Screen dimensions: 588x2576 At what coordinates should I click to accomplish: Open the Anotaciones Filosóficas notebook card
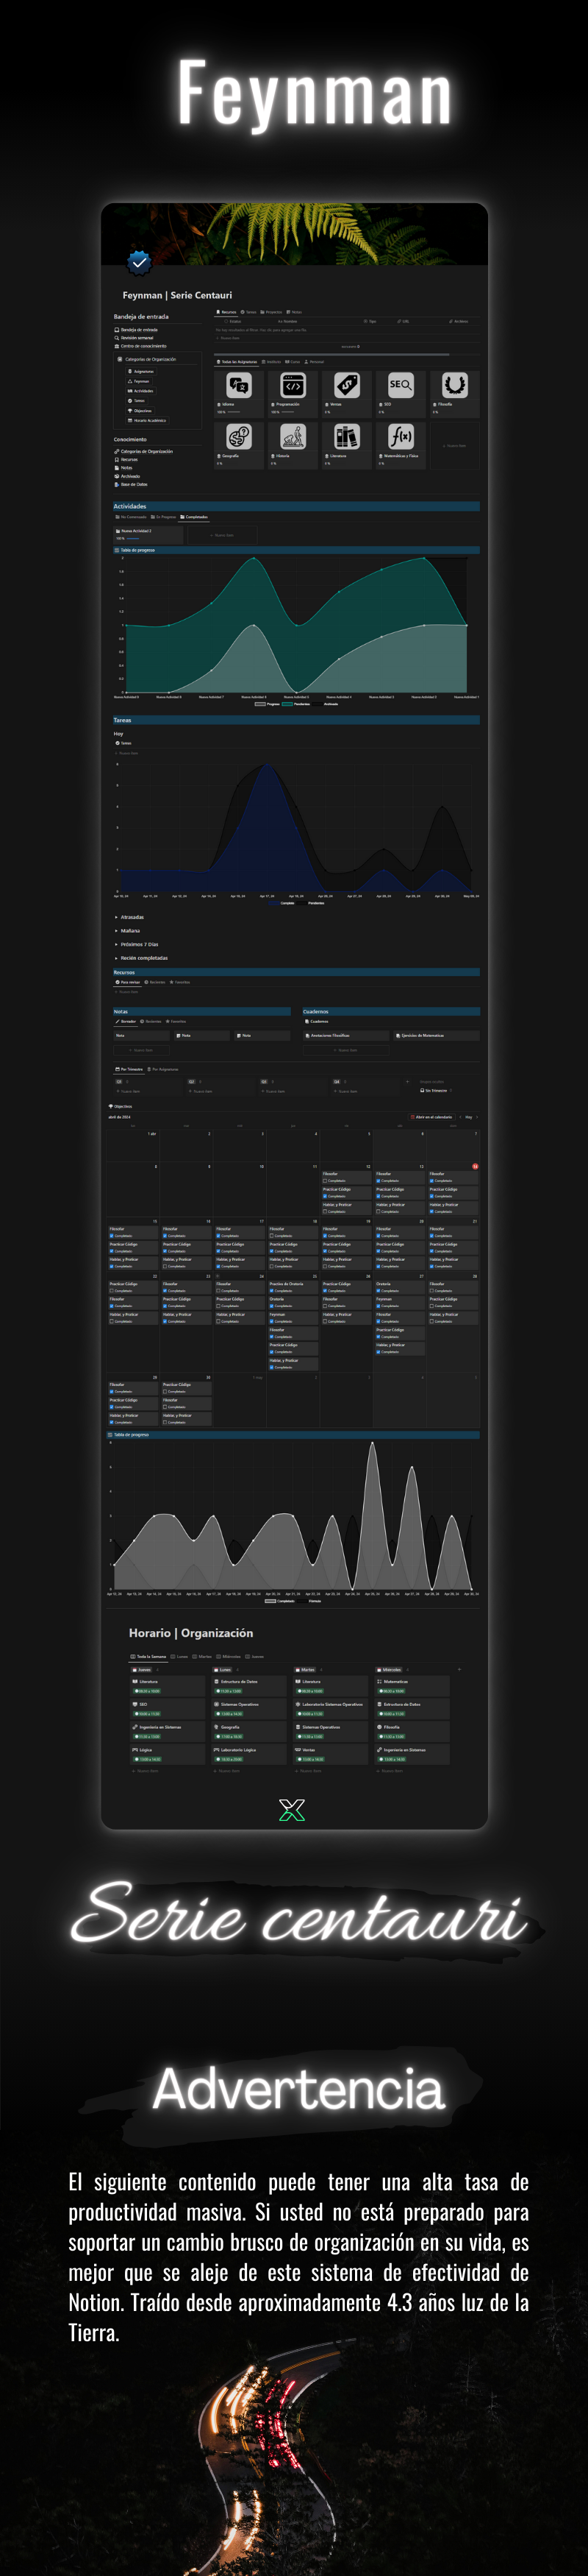346,1036
